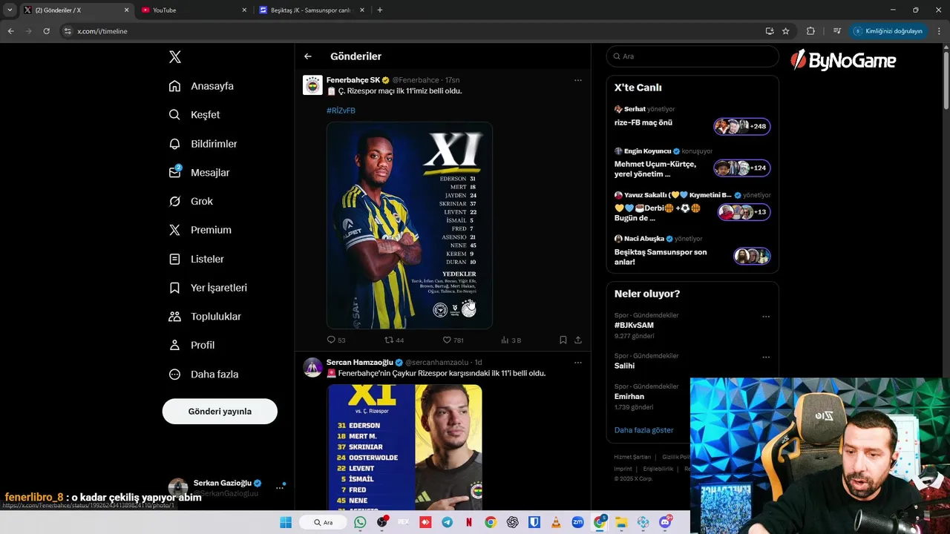Switch to Beşiktaş JK - Samsunspor tab

(312, 10)
